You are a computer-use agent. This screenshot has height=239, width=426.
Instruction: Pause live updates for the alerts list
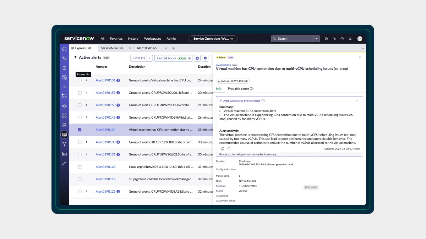197,58
